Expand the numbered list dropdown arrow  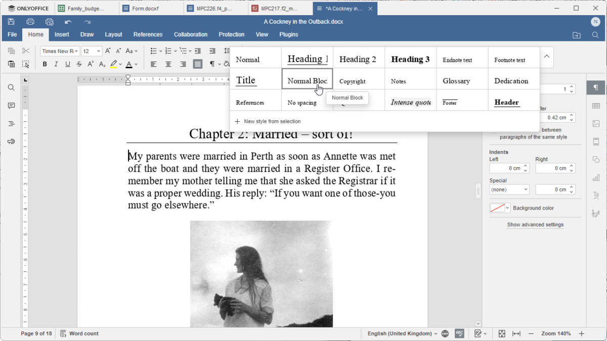[x=175, y=51]
